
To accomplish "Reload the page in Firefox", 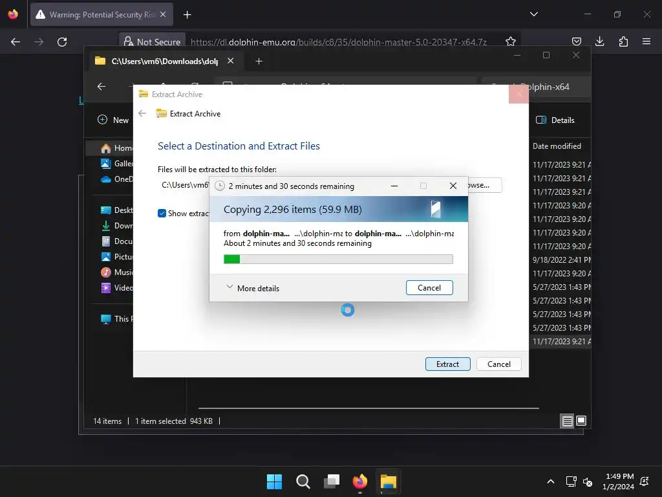I will (62, 42).
